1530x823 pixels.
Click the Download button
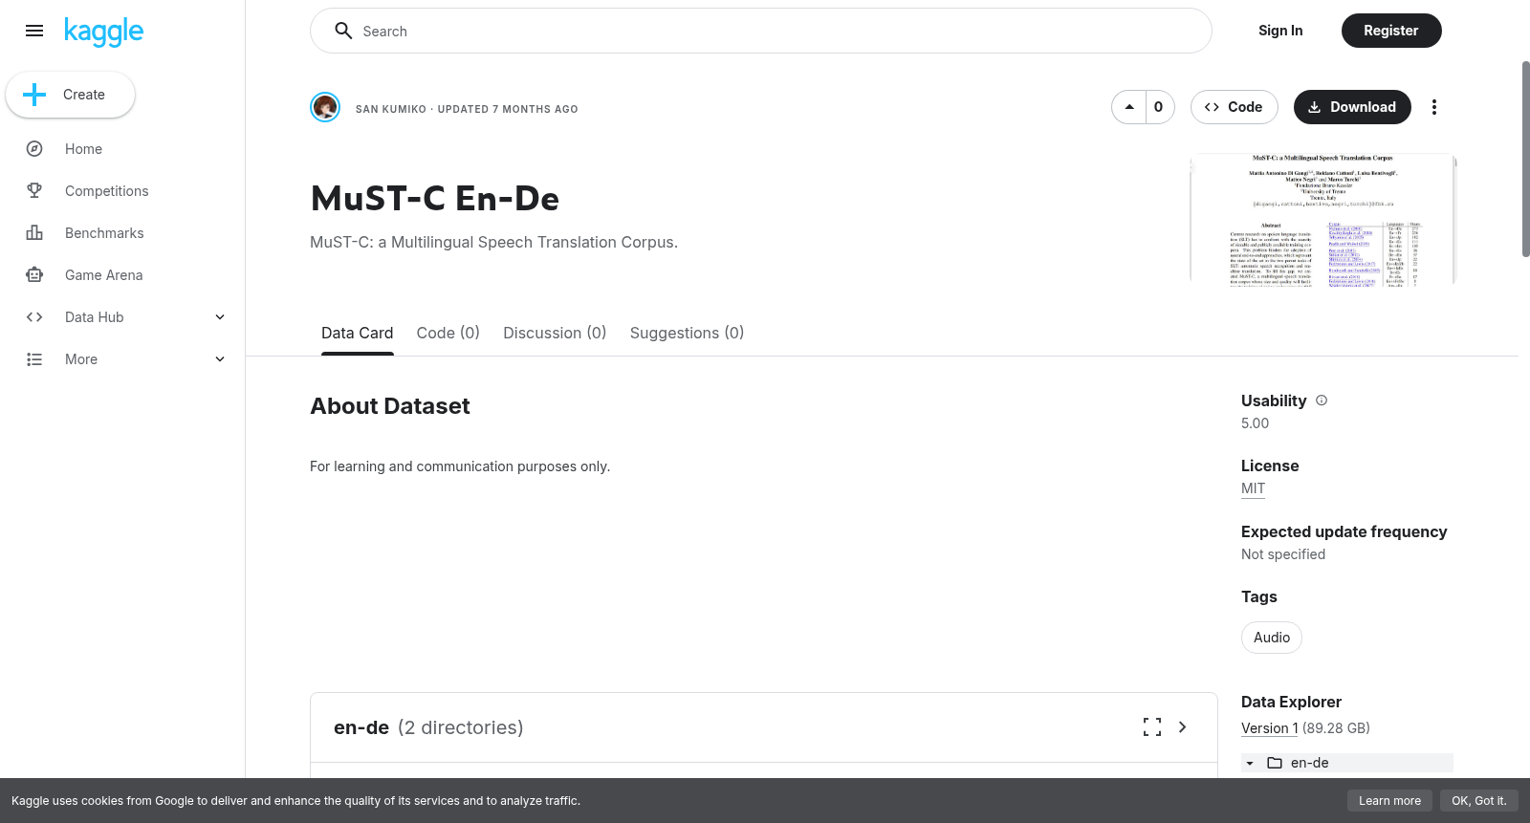coord(1352,107)
